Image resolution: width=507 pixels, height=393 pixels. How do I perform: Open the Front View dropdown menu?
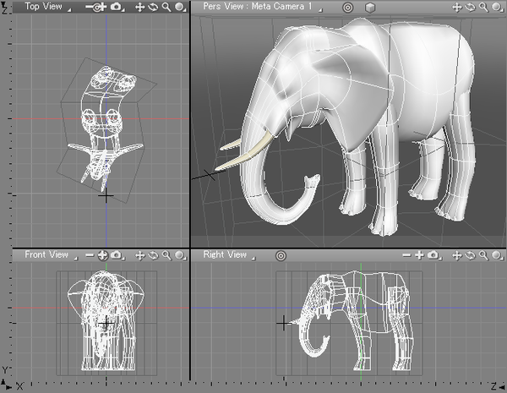tap(48, 254)
